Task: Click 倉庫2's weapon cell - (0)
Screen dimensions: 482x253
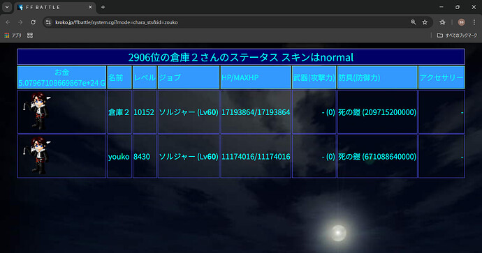Action: coord(314,112)
